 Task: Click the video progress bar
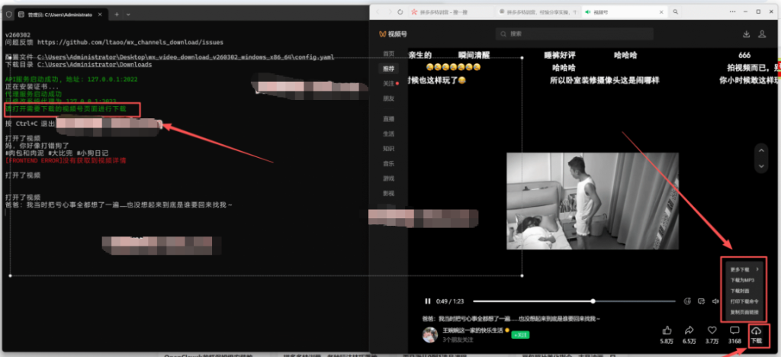[574, 301]
